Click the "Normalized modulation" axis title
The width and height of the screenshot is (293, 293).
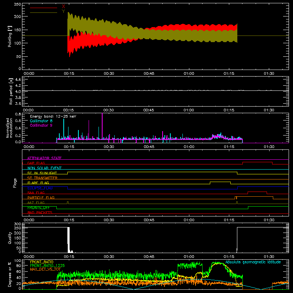tap(9, 128)
